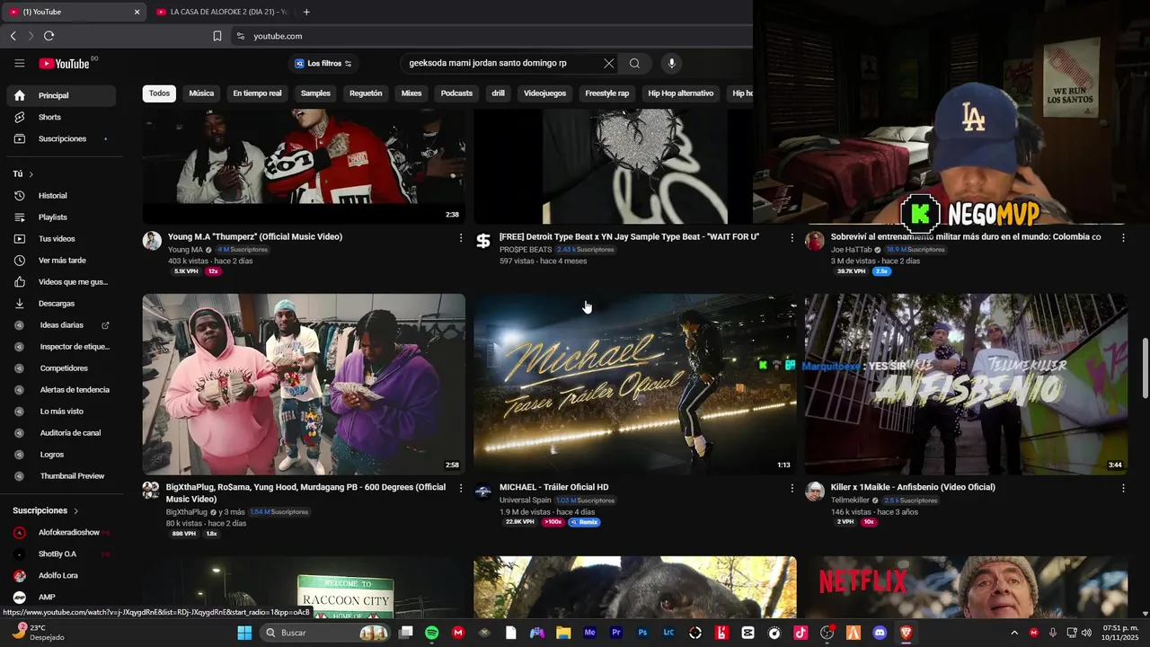Screen dimensions: 1150x647
Task: Expand the Suscripciones section chevron
Action: coord(75,510)
